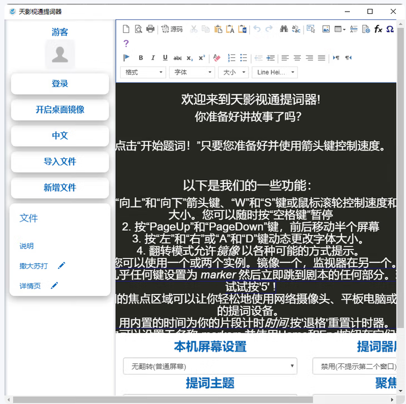Apply subscript formatting
Viewport: 406px width, 404px height.
point(190,58)
